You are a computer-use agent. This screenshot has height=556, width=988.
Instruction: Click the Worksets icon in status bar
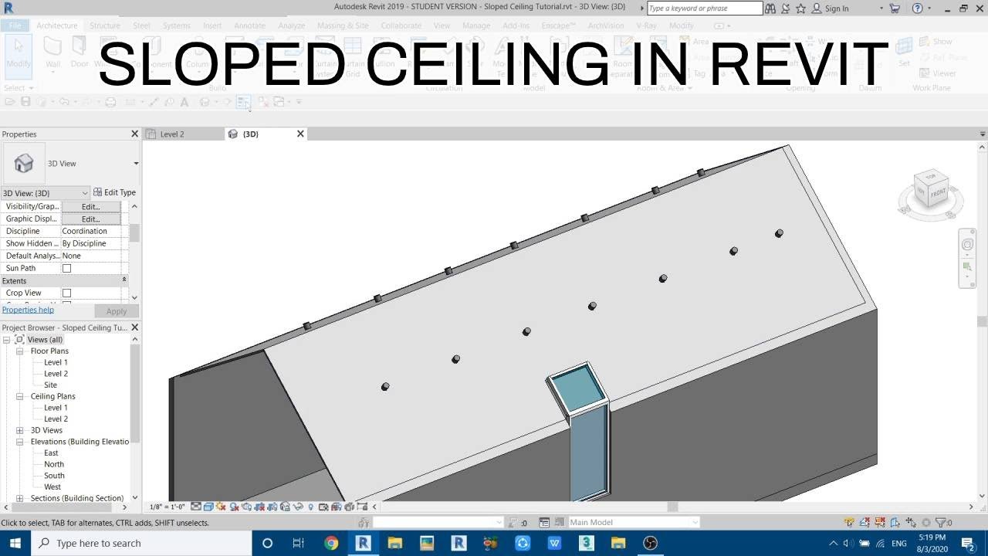coord(364,523)
